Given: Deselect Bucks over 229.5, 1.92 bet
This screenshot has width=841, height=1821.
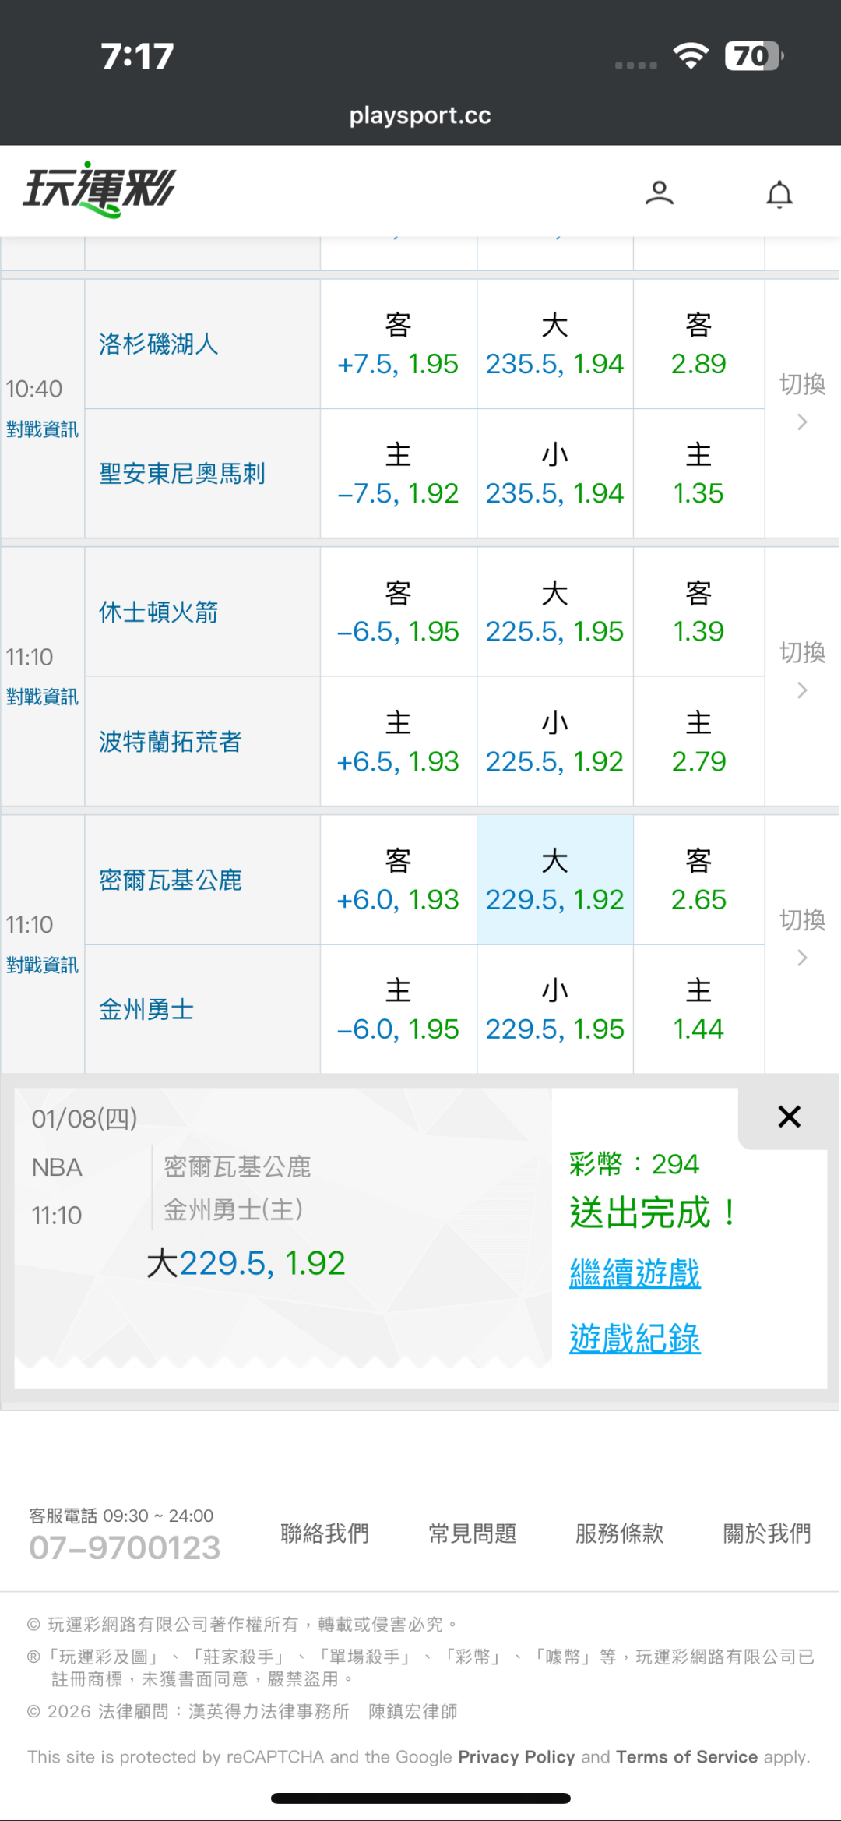Looking at the screenshot, I should (x=554, y=881).
